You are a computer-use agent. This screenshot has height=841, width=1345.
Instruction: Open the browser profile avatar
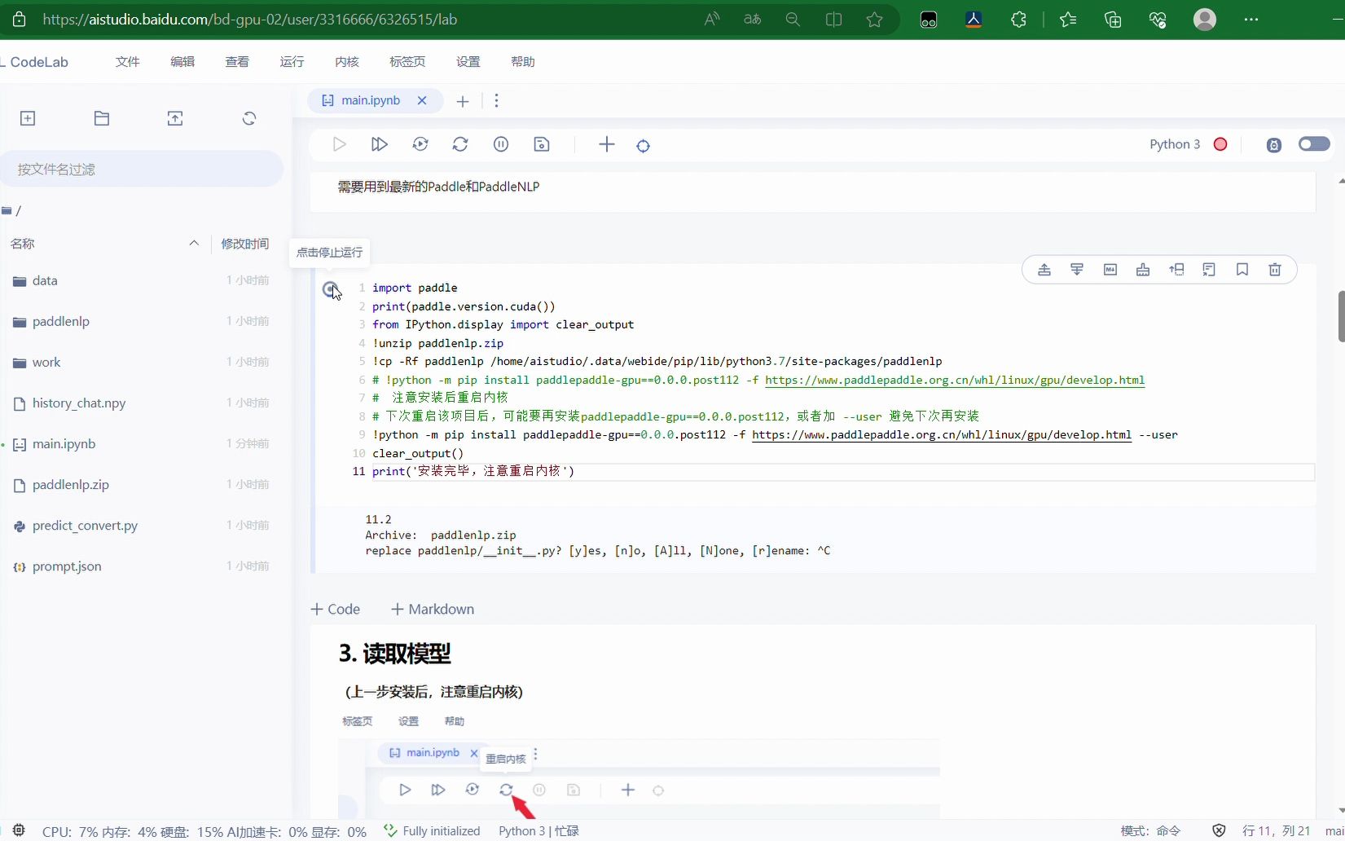tap(1204, 20)
